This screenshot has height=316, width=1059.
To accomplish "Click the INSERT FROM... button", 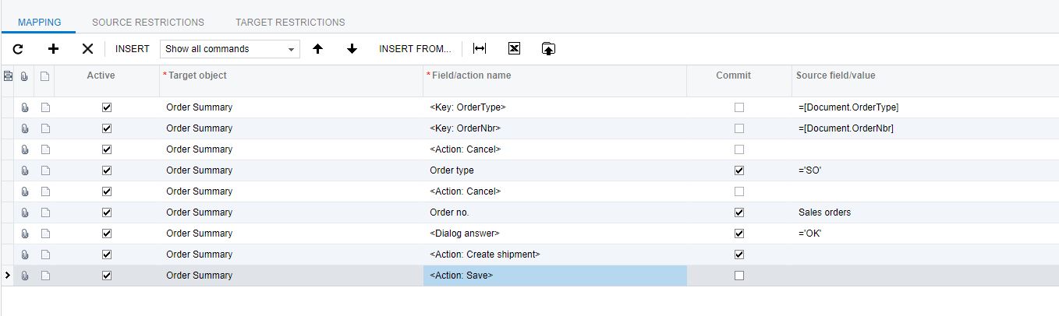I will (415, 48).
